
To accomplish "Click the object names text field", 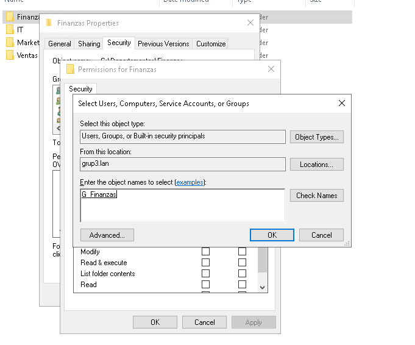I will point(182,205).
